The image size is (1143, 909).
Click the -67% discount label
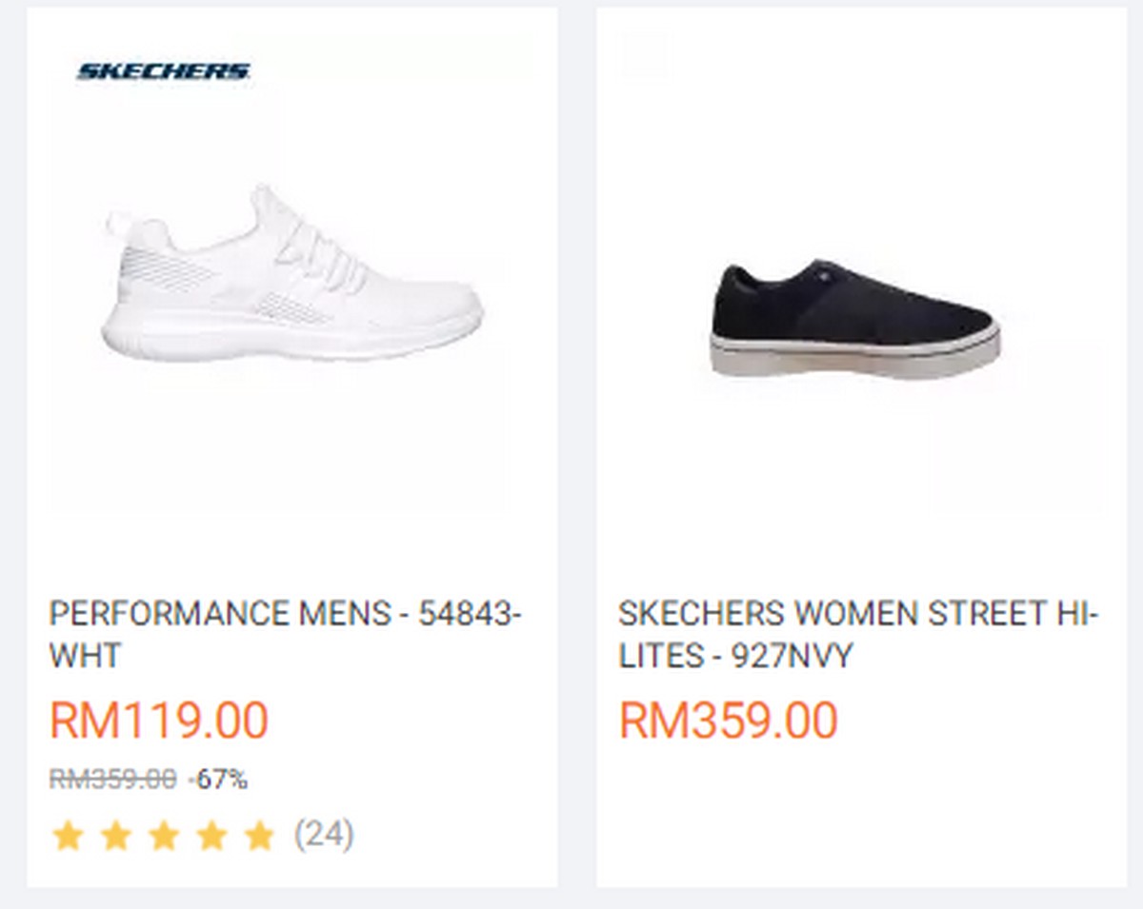(218, 780)
